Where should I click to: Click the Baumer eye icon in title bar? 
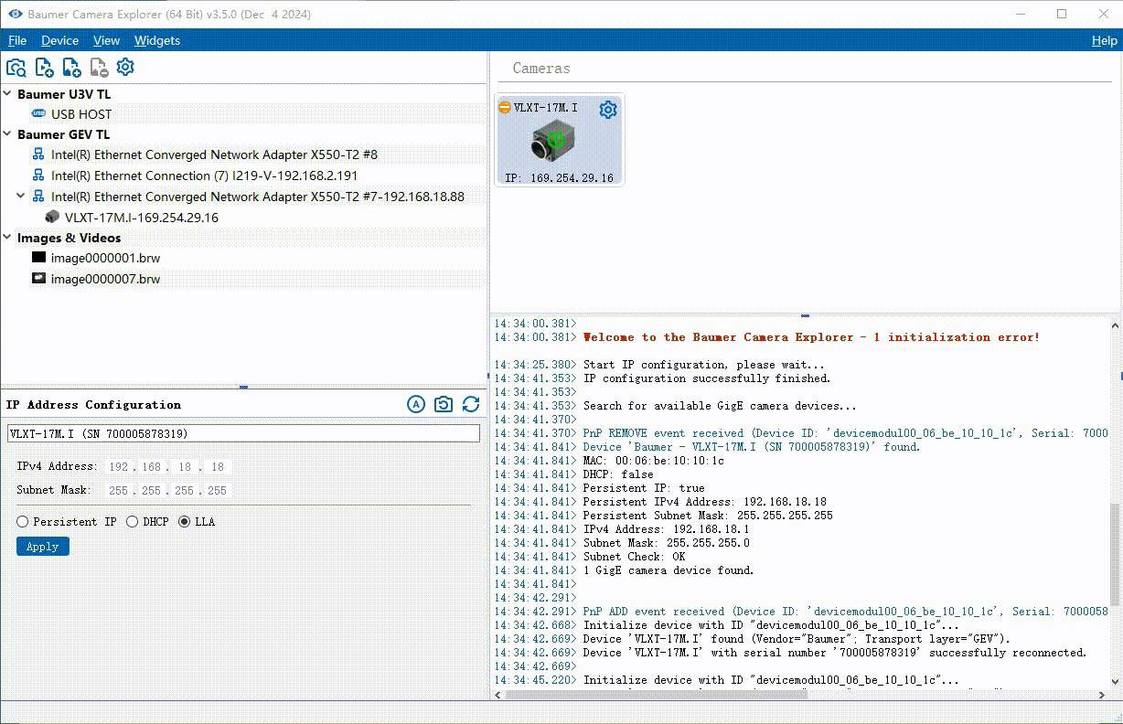click(16, 14)
